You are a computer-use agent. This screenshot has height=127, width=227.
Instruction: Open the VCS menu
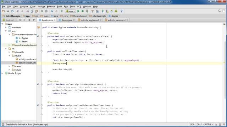click(79, 6)
